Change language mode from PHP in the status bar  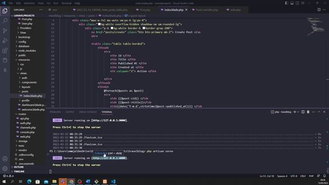coord(311,176)
